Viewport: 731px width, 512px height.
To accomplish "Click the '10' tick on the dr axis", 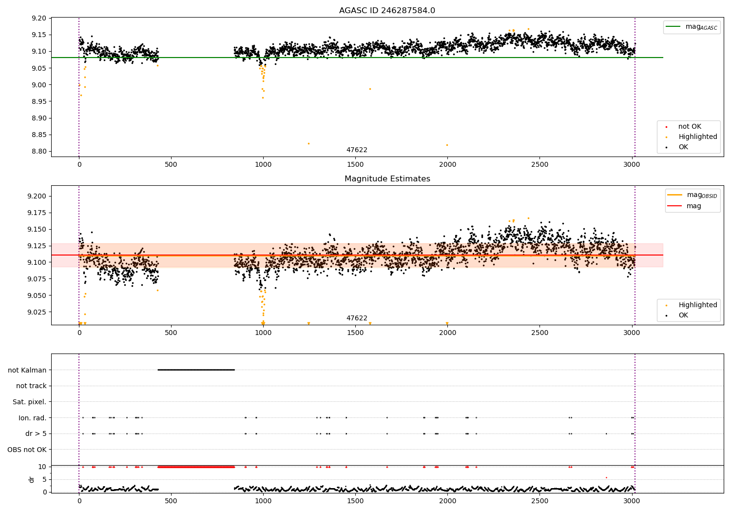I will [x=43, y=467].
